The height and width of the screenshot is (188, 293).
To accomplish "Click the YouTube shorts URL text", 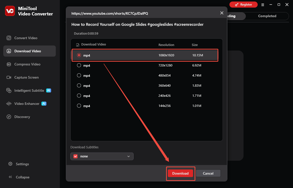I will pos(110,13).
